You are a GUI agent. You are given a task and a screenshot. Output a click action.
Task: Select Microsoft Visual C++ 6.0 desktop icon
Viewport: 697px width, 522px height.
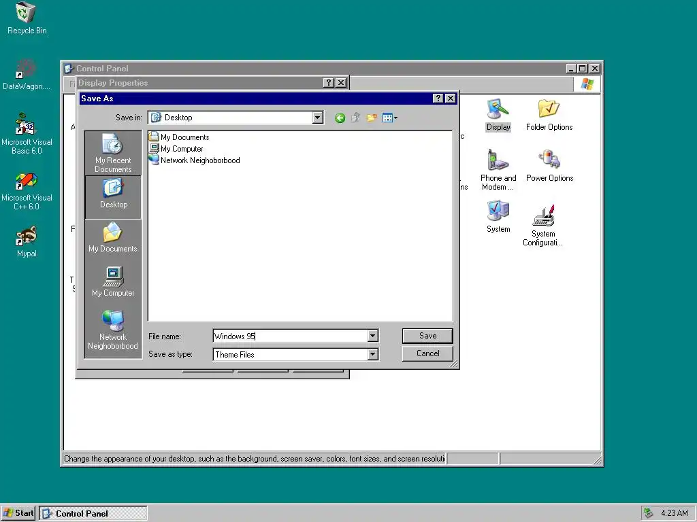27,192
